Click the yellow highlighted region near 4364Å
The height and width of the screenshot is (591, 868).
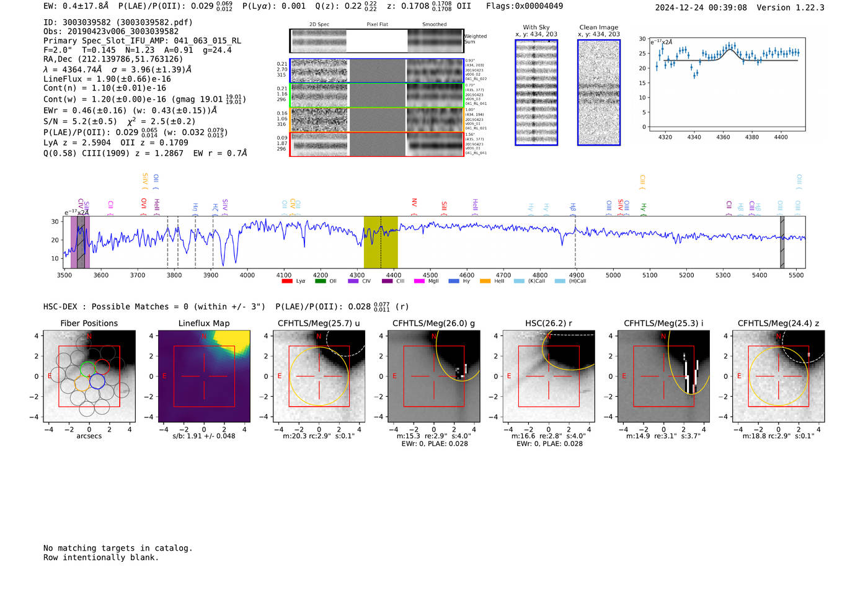point(381,242)
